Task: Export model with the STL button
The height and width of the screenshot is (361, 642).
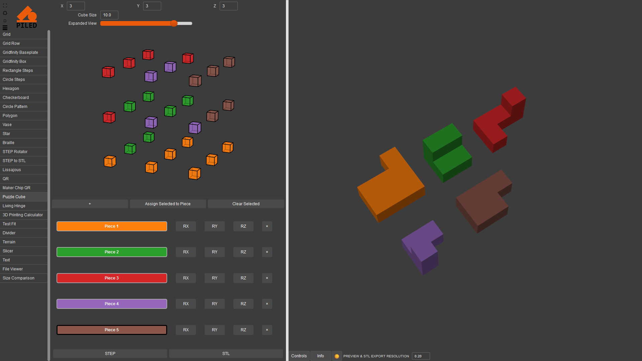Action: point(226,354)
